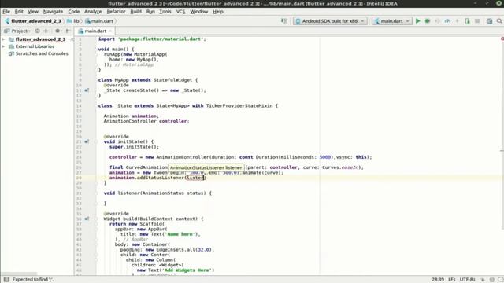Stop the running app with stop button
The width and height of the screenshot is (504, 283).
(477, 21)
